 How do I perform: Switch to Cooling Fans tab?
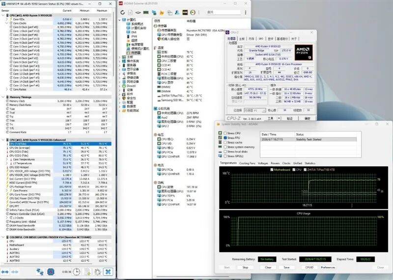[247, 163]
